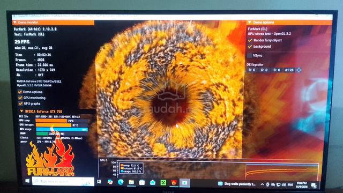This screenshot has width=343, height=193.
Task: Open the Copilot icon on the taskbar
Action: [110, 182]
